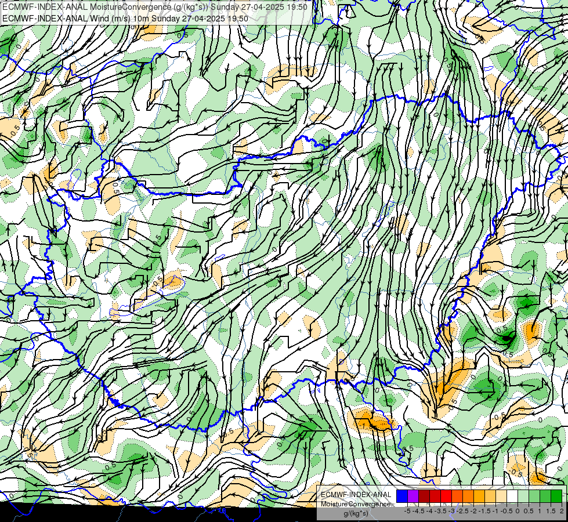Click the blue swatch in the legend

402,496
